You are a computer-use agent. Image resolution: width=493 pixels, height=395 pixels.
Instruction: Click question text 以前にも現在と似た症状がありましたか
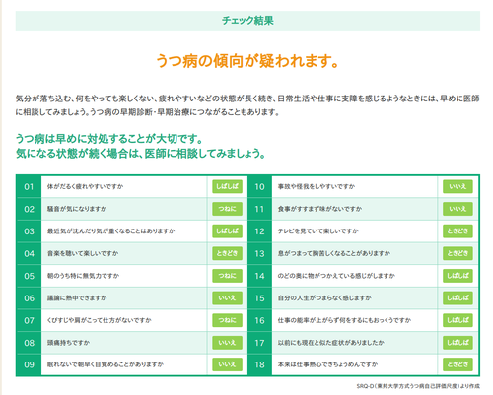[x=331, y=343]
